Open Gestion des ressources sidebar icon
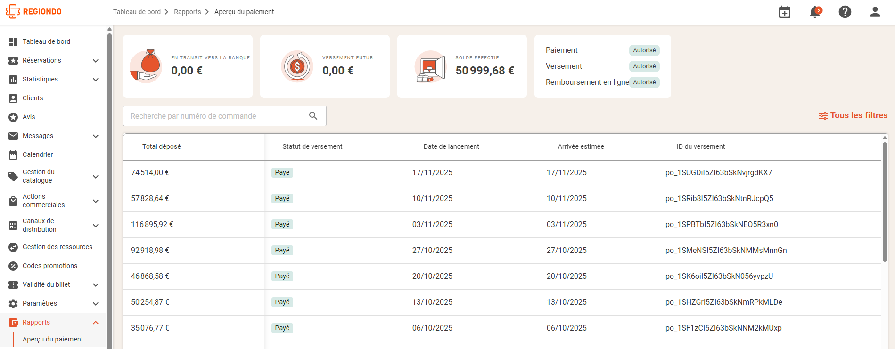The width and height of the screenshot is (895, 349). pos(13,247)
